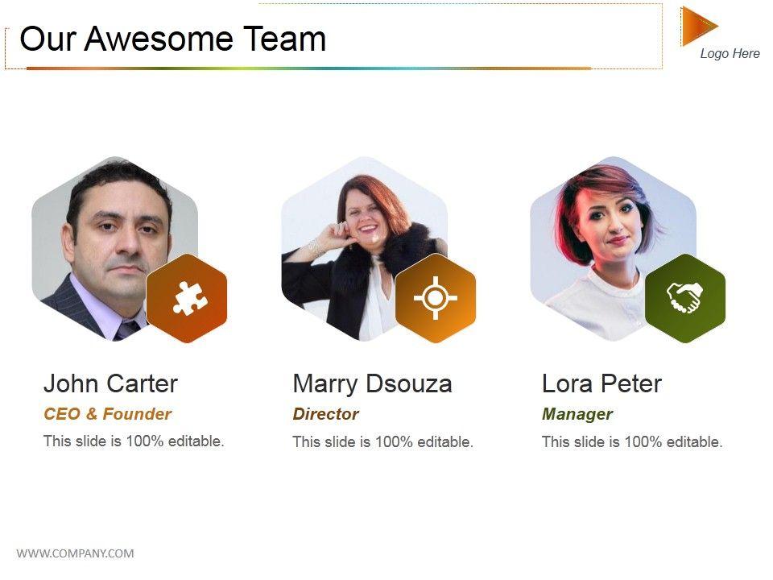Click the description text under Lora Peter
Image resolution: width=773 pixels, height=580 pixels.
(x=632, y=441)
